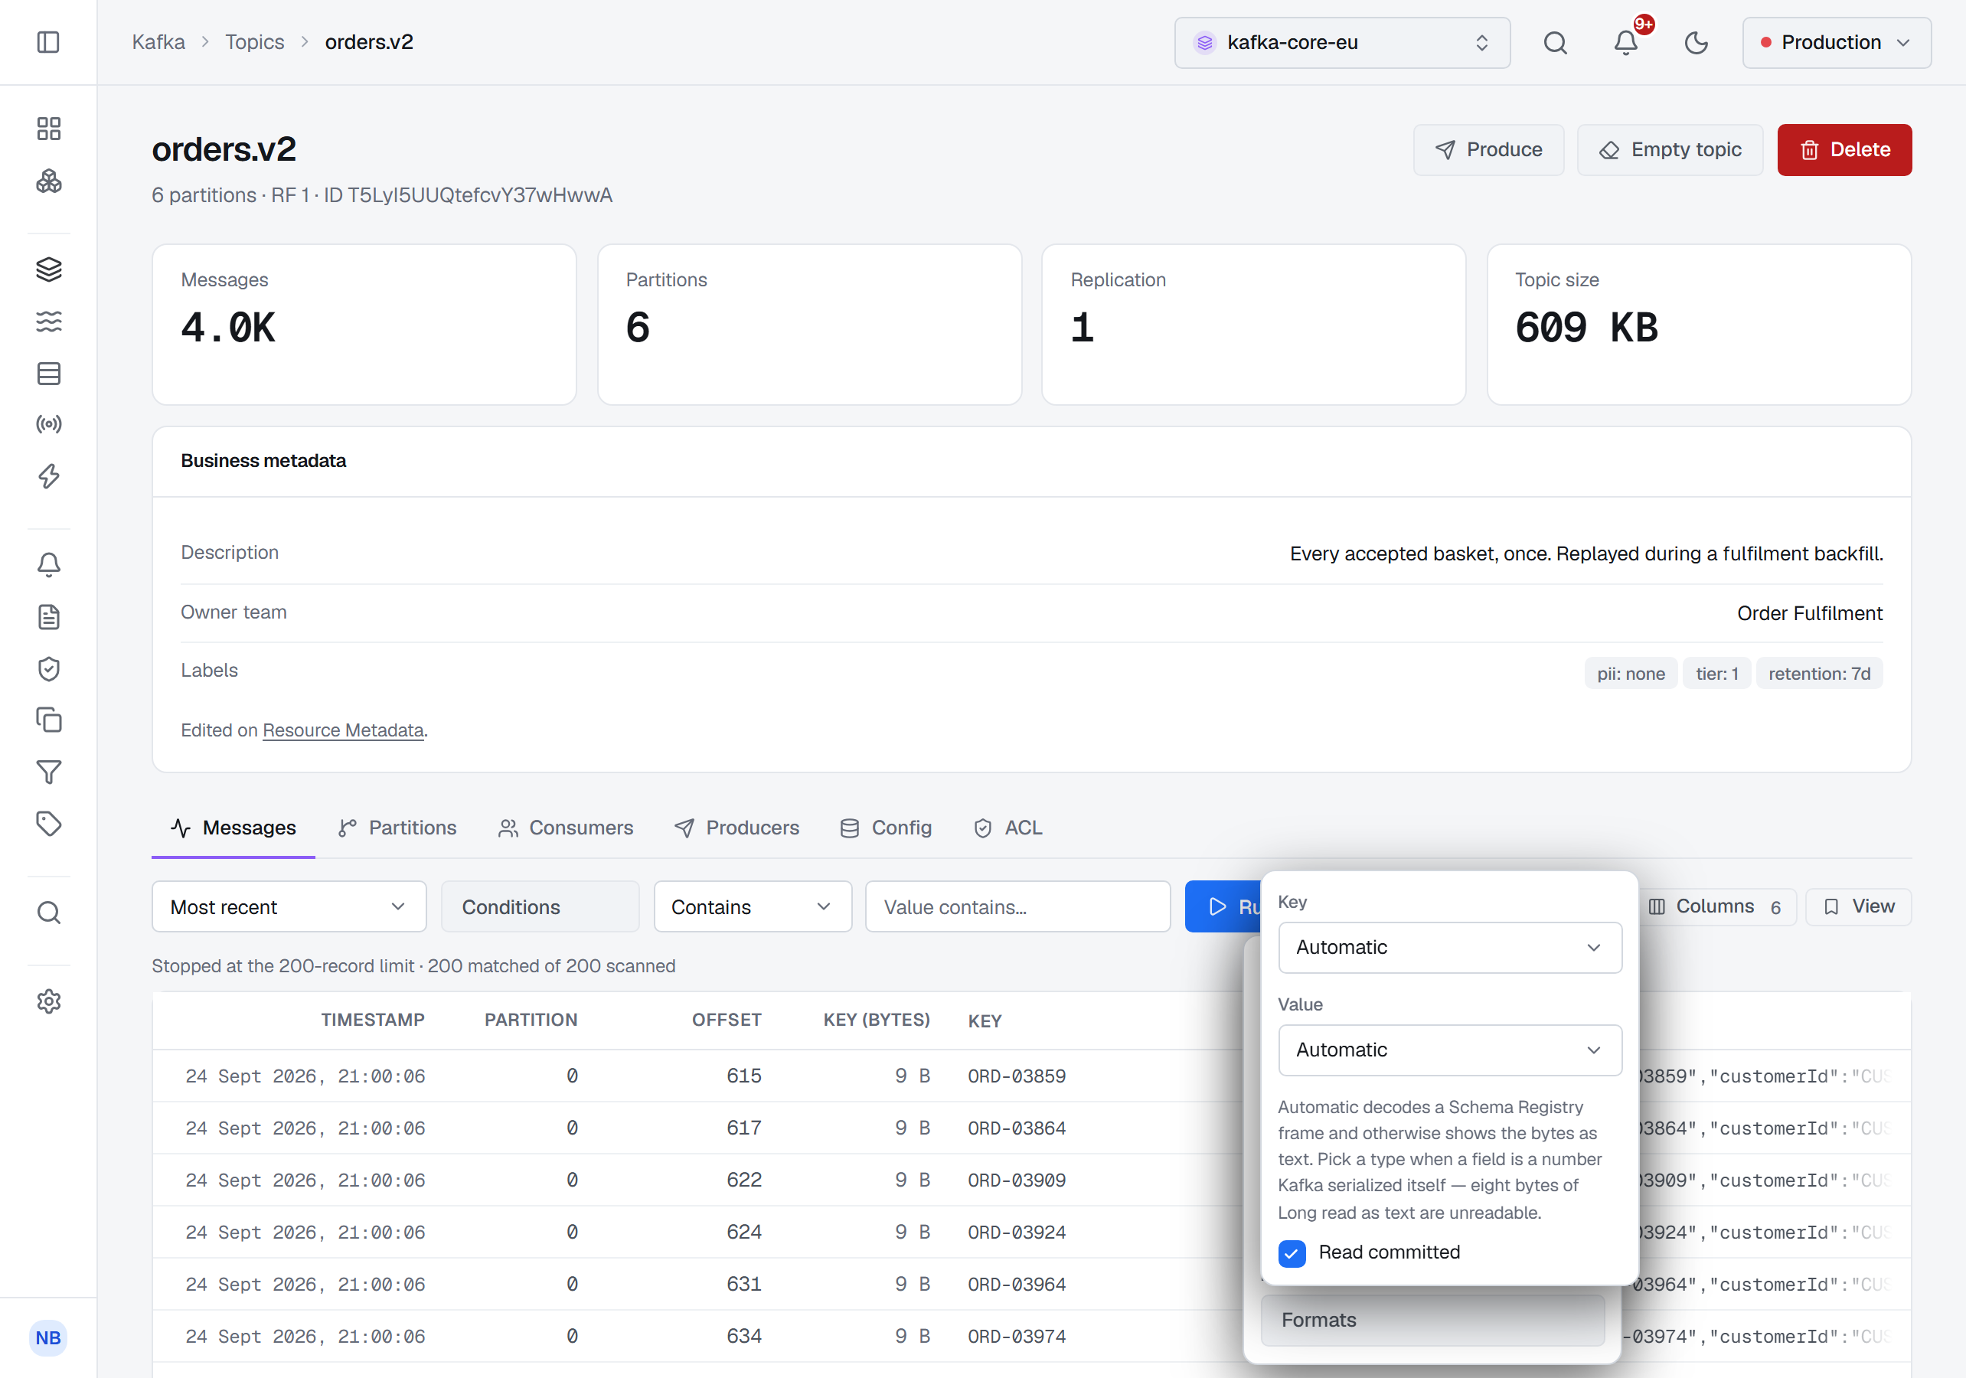The width and height of the screenshot is (1966, 1378).
Task: Open the tag icon in sidebar
Action: (x=49, y=823)
